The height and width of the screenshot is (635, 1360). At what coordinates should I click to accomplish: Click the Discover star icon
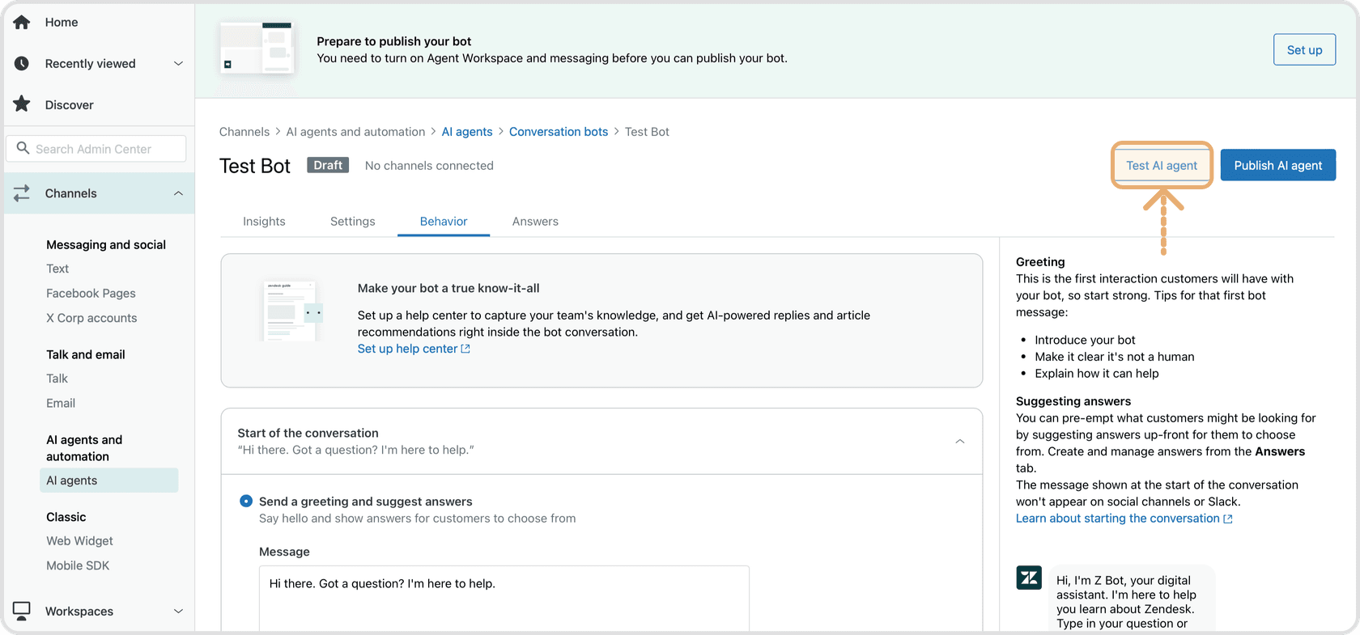click(22, 104)
